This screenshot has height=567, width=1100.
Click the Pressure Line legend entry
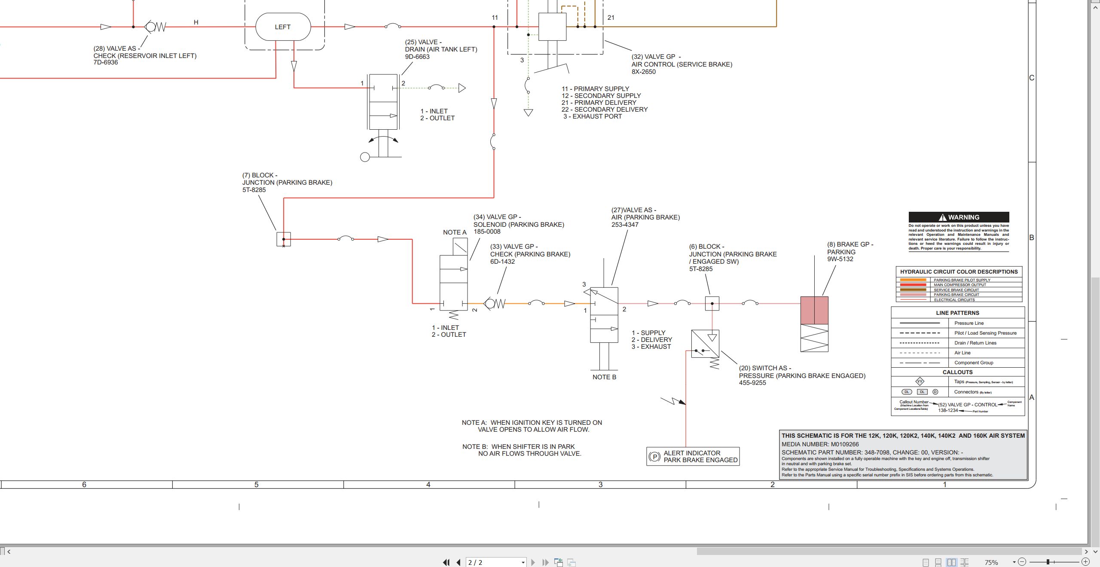tap(958, 323)
